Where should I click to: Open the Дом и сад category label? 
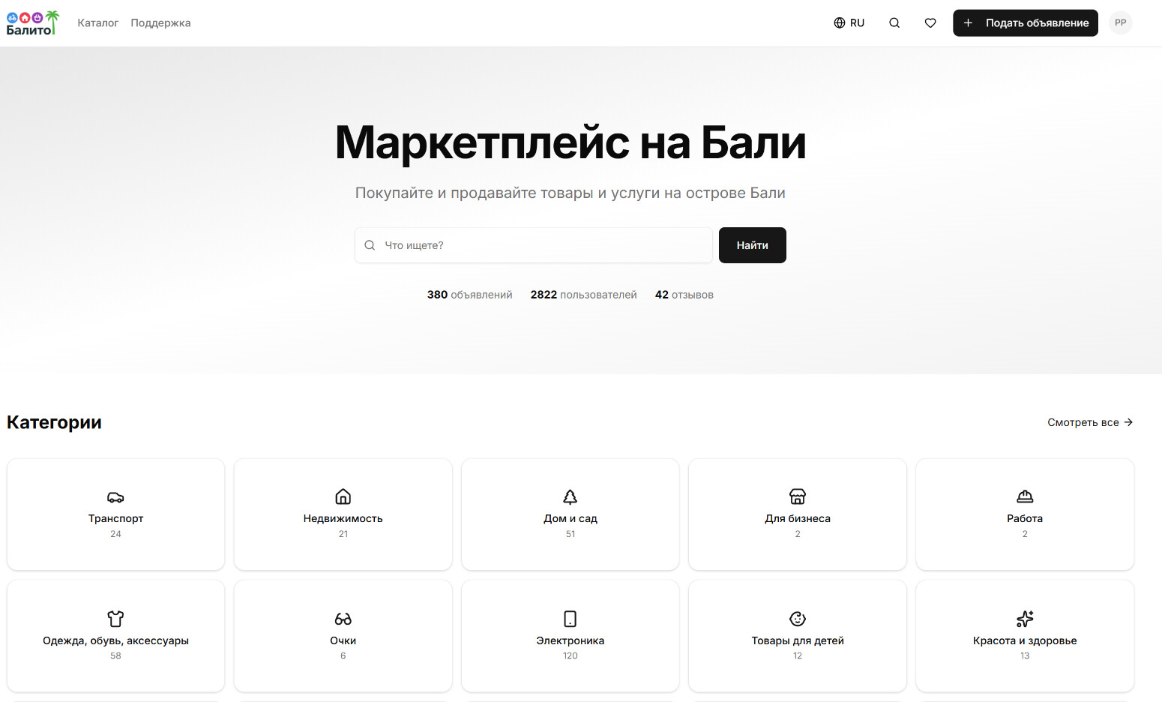[571, 518]
